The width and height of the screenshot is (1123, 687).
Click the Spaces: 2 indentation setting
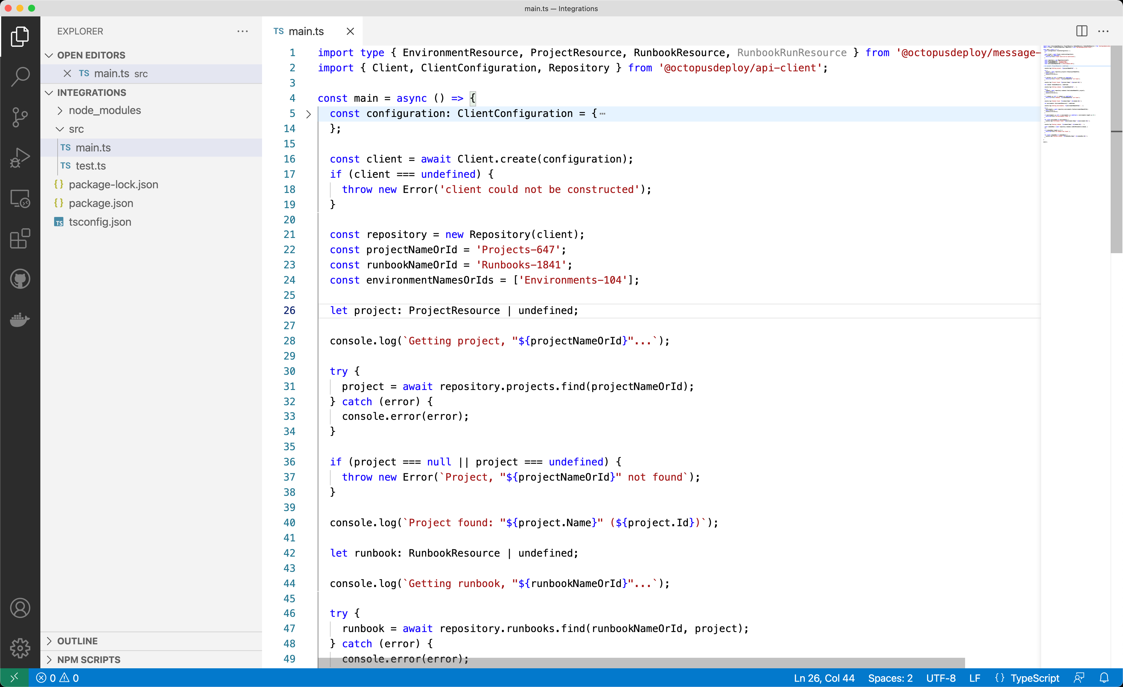tap(890, 678)
